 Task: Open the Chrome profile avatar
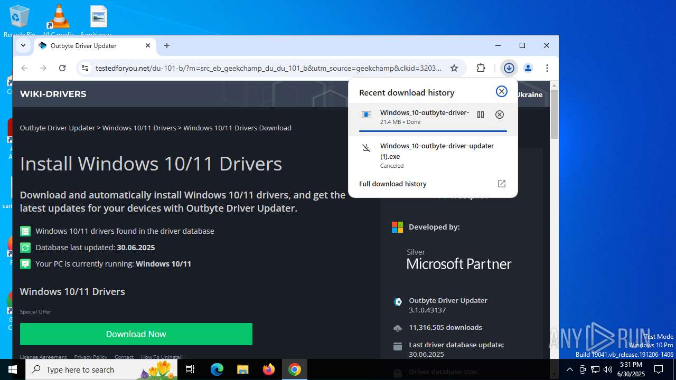[x=528, y=68]
